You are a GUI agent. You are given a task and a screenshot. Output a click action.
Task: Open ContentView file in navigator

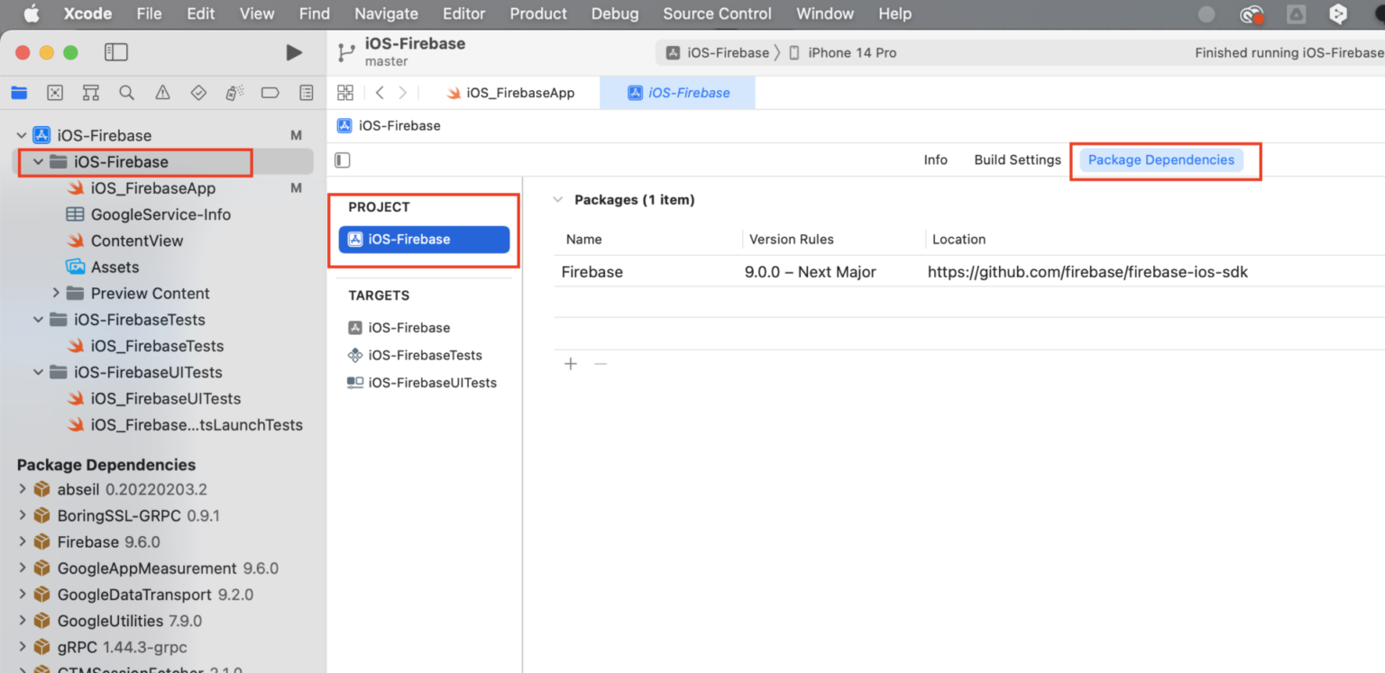point(136,241)
